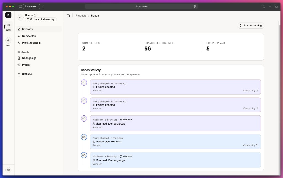Add a new product with plus icon
The image size is (283, 178).
pyautogui.click(x=8, y=41)
